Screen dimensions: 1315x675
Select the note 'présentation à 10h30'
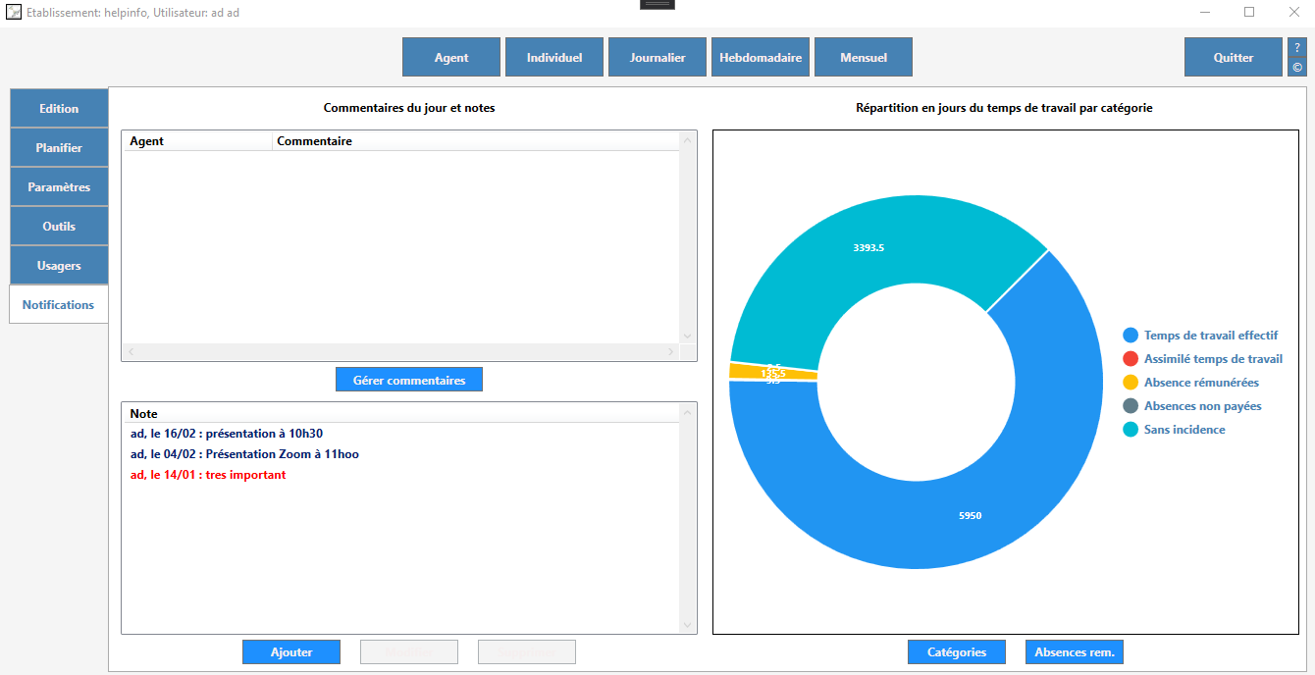[227, 434]
